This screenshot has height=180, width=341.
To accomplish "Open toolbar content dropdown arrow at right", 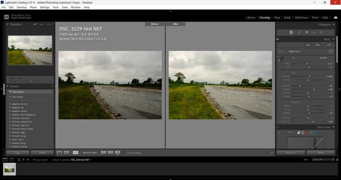I will click(272, 153).
